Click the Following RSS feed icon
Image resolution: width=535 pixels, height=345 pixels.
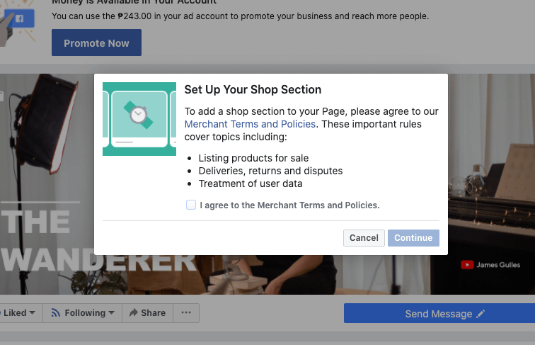[56, 313]
